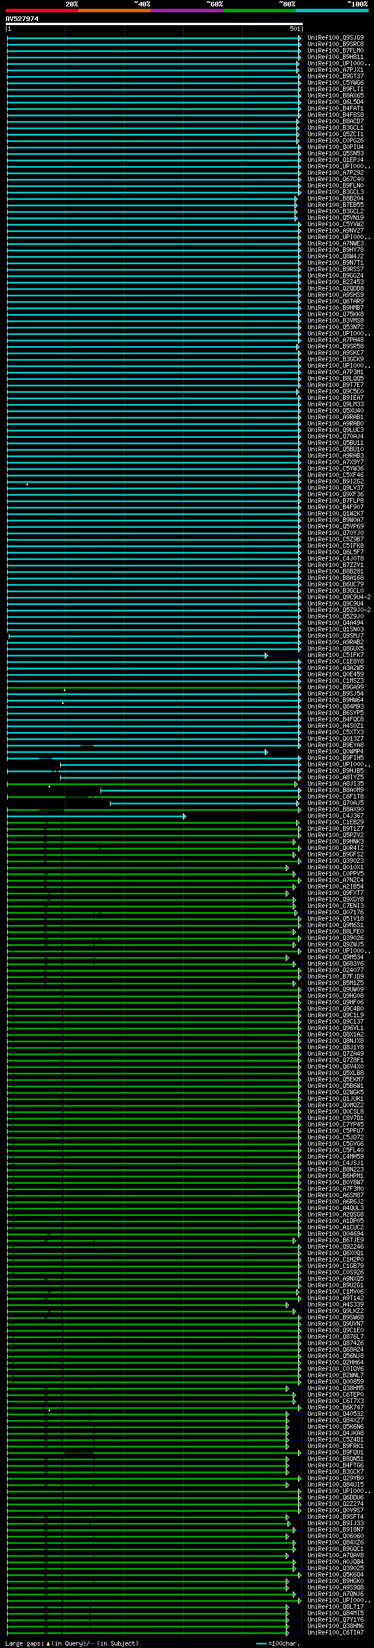Image resolution: width=374 pixels, height=1648 pixels.
Task: Click the short cyan alignment bar for UniRef100_C4J367
Action: pyautogui.click(x=96, y=816)
